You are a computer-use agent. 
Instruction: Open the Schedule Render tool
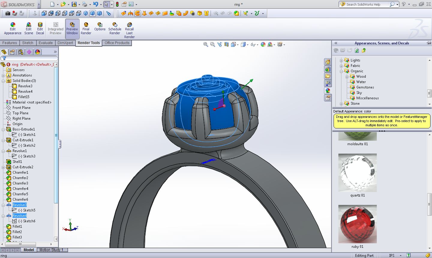coord(115,29)
